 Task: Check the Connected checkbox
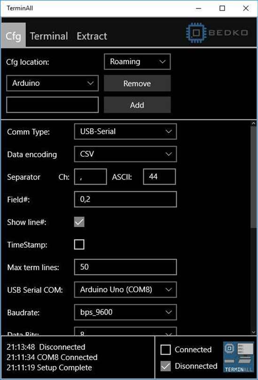coord(165,350)
